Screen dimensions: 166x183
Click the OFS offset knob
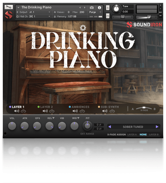[37, 126]
